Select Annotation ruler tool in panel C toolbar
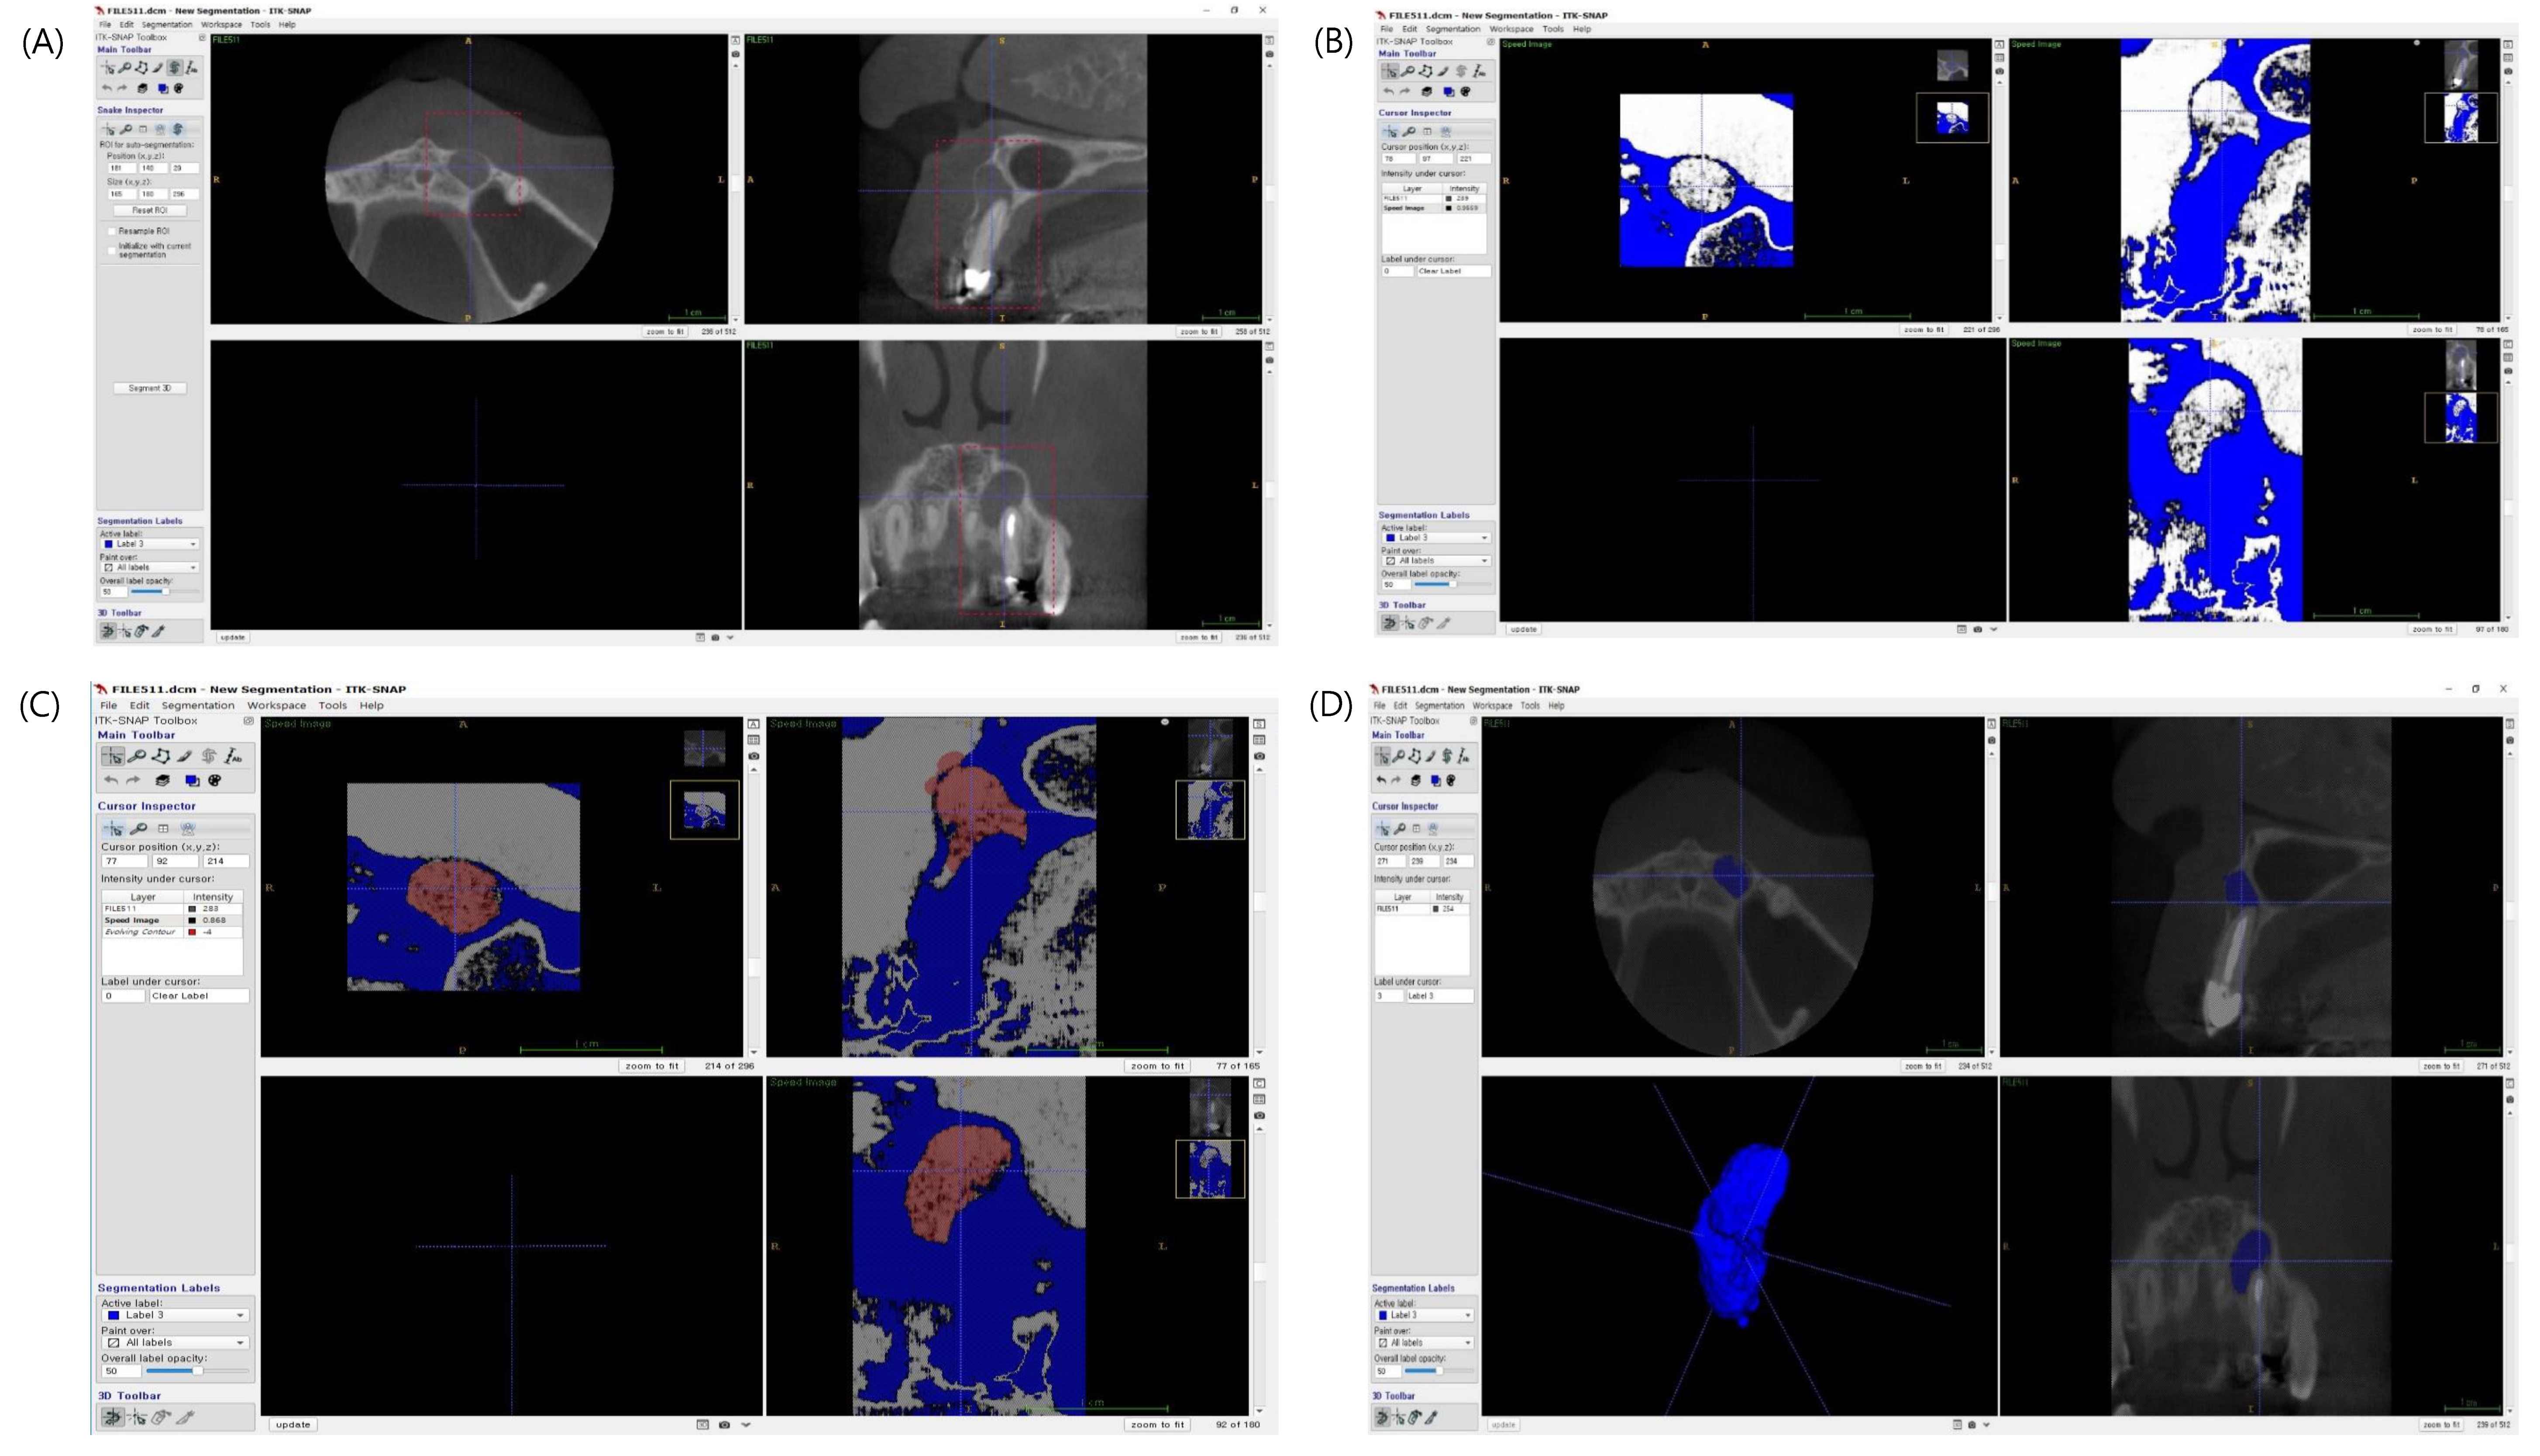 coord(233,756)
